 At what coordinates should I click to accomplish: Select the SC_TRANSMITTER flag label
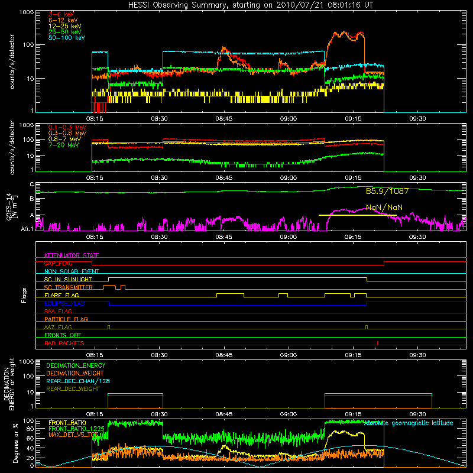tap(69, 287)
